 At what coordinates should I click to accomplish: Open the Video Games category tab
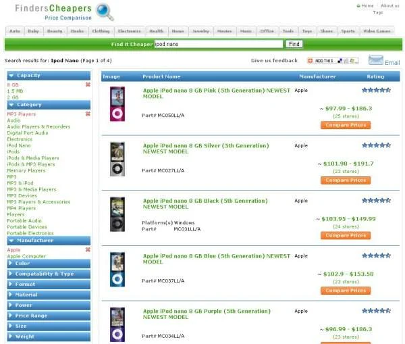[377, 31]
